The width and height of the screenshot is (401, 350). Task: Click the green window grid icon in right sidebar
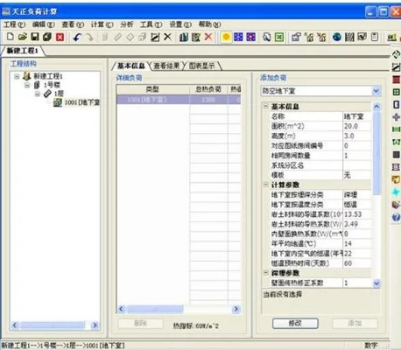click(396, 92)
